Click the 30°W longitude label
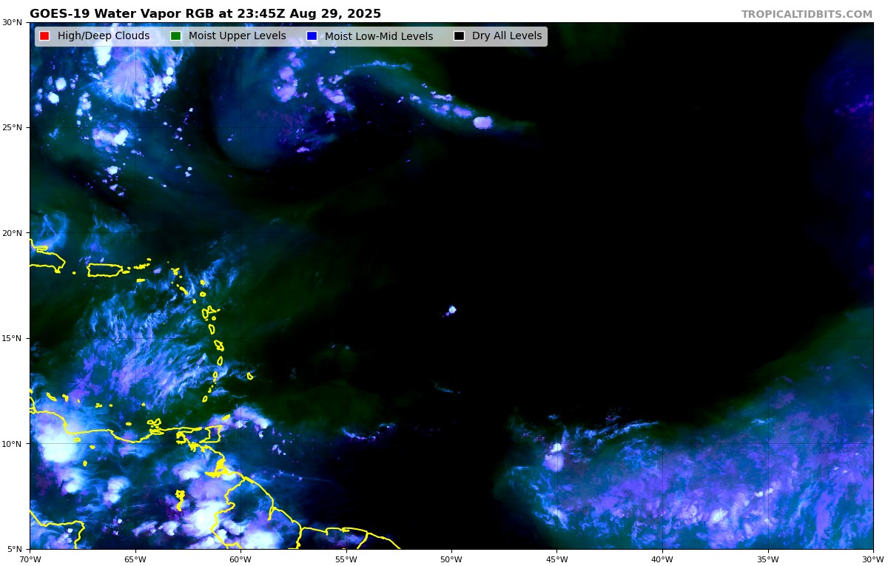Viewport: 888px width, 566px height. coord(873,559)
